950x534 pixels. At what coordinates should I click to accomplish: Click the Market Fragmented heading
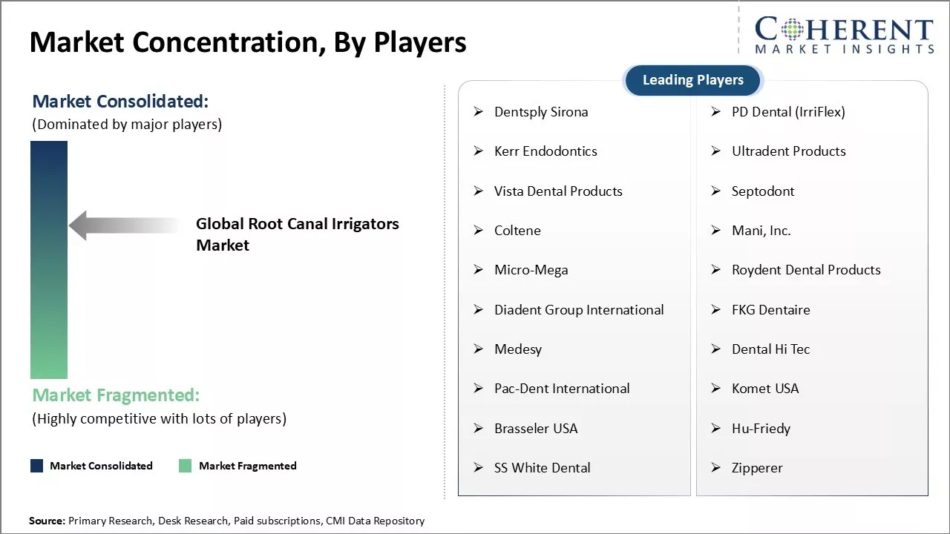tap(116, 395)
